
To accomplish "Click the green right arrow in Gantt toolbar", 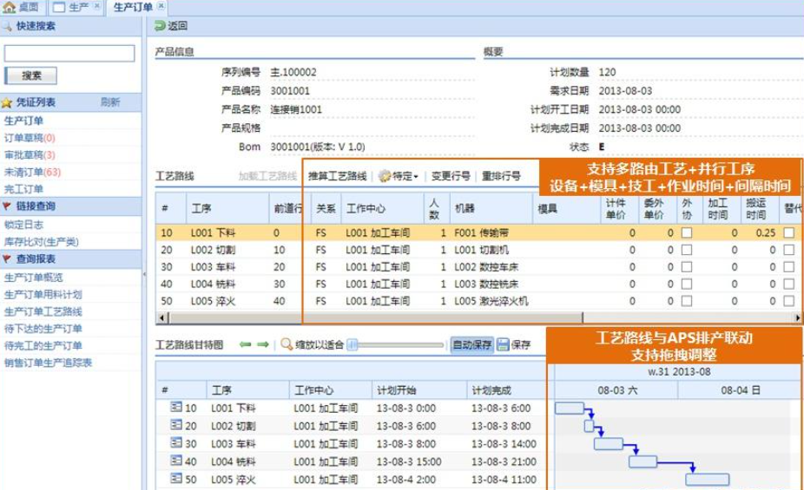I will (262, 344).
